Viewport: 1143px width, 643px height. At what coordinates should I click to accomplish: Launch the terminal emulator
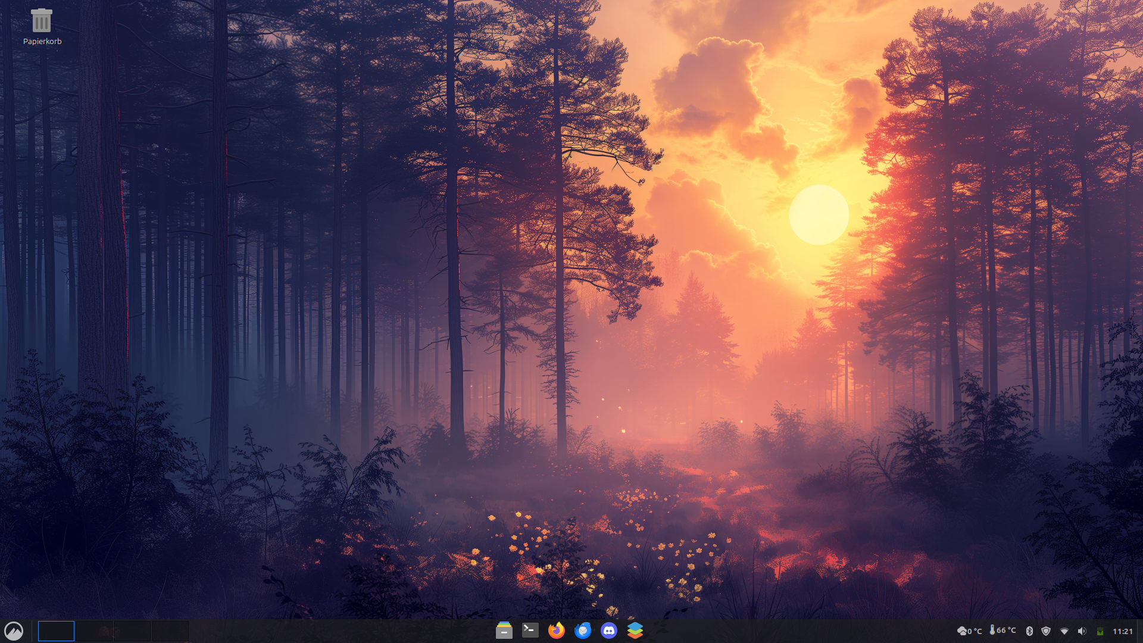pyautogui.click(x=530, y=630)
